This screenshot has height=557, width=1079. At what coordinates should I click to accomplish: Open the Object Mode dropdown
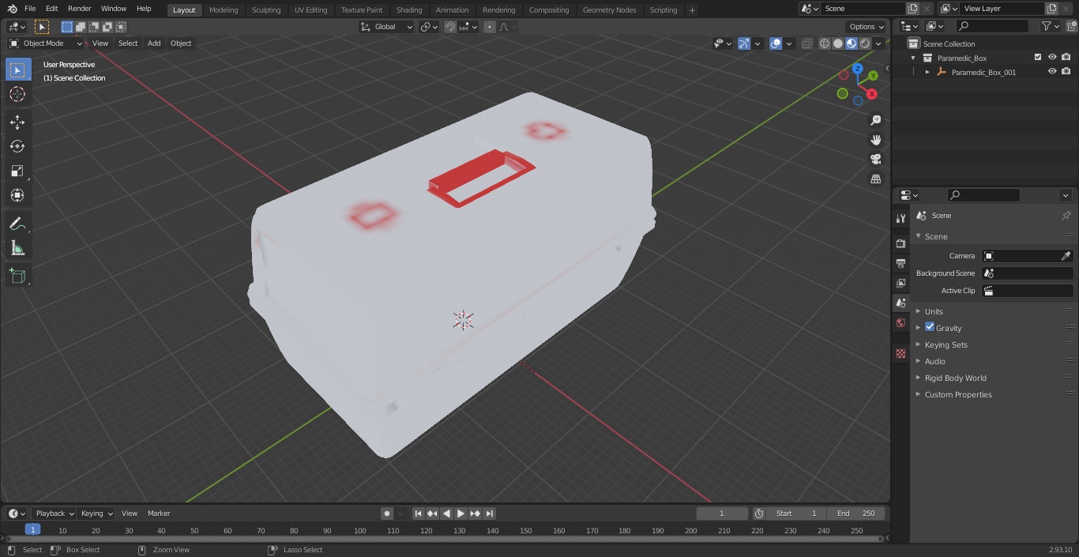click(x=46, y=43)
